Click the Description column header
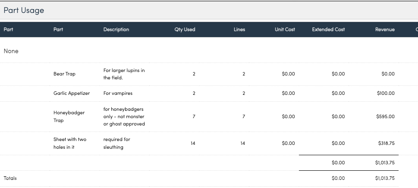 116,30
